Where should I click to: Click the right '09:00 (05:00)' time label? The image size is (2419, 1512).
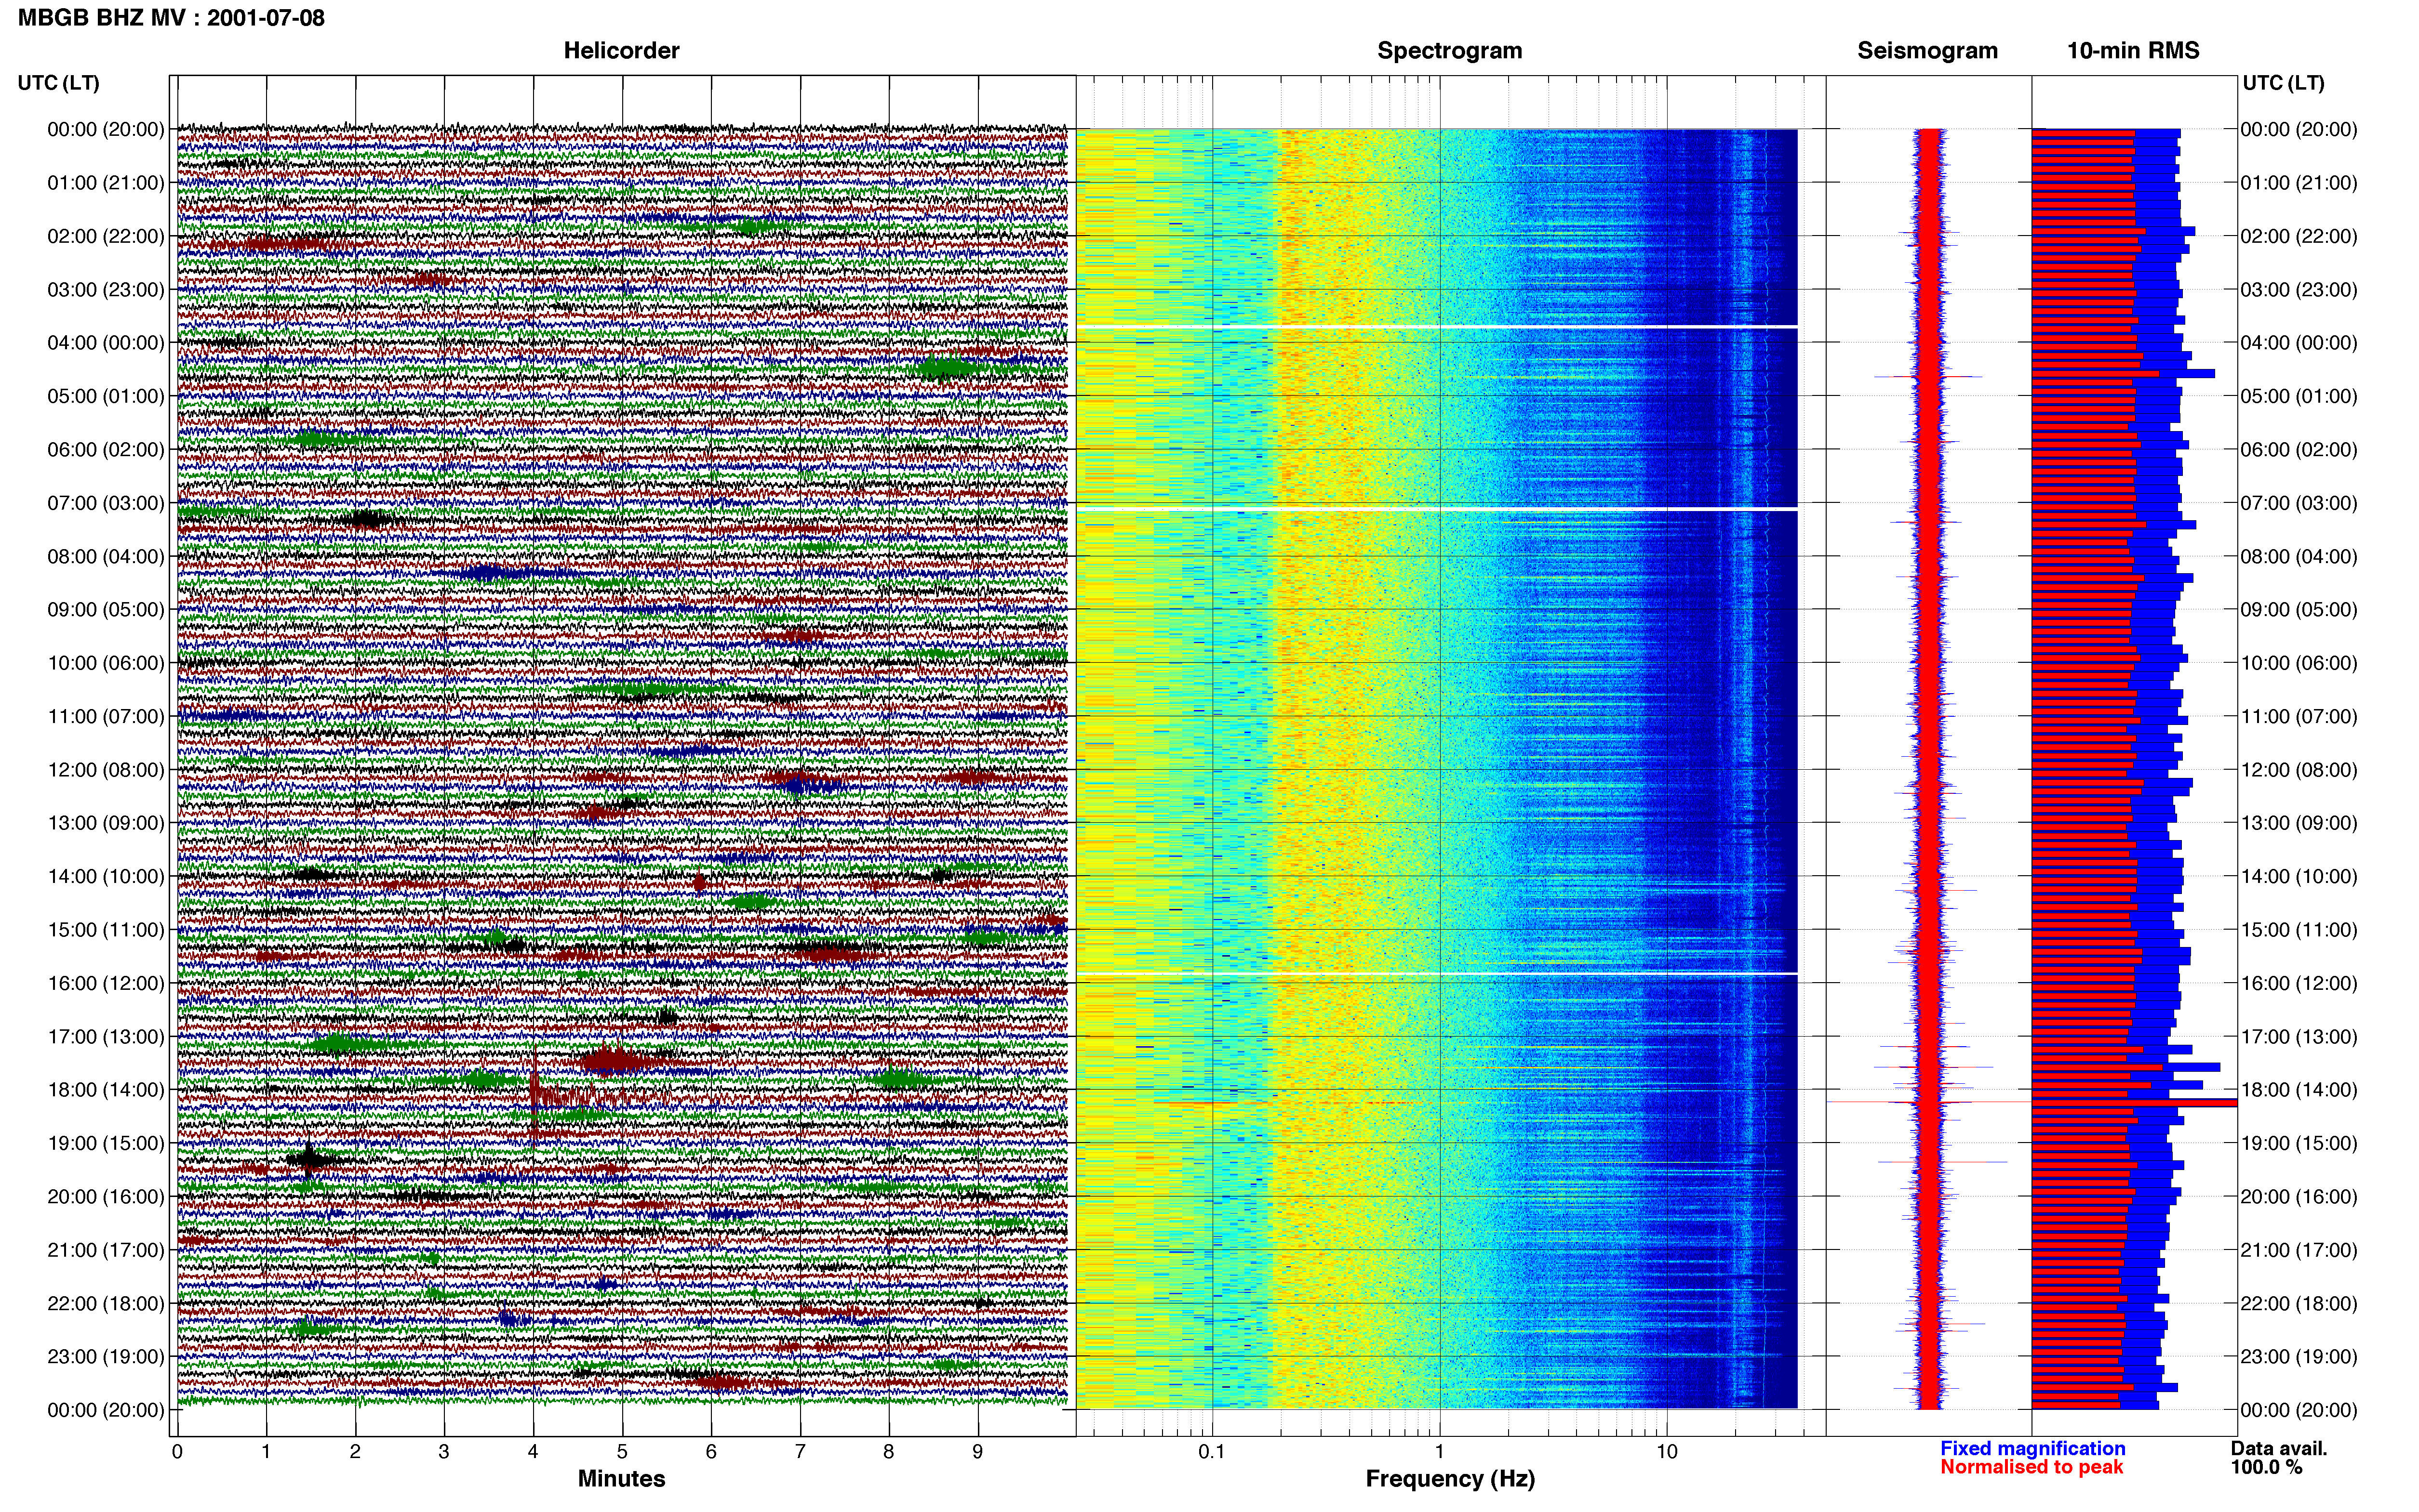[2299, 610]
